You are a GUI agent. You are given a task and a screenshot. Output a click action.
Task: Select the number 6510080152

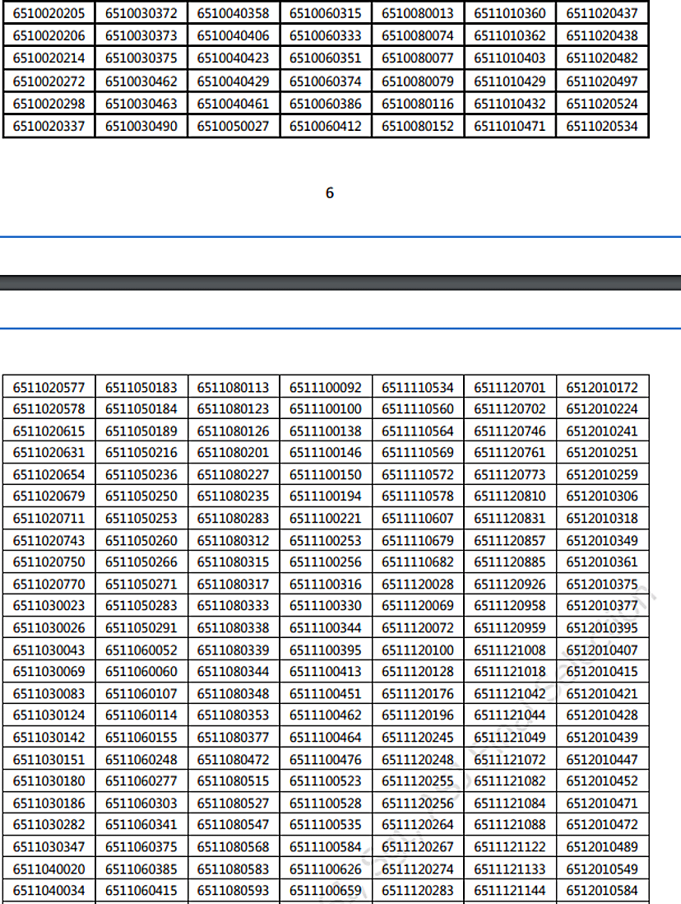pyautogui.click(x=418, y=126)
